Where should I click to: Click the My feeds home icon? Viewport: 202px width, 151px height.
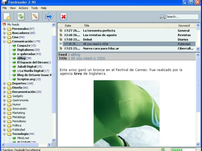point(4,24)
